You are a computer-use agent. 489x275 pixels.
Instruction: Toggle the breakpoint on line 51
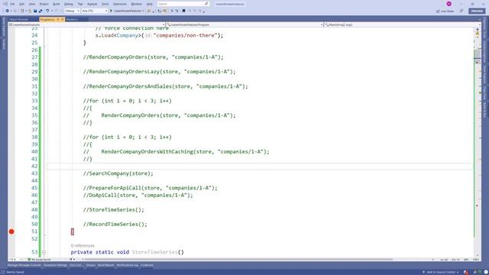click(x=11, y=231)
